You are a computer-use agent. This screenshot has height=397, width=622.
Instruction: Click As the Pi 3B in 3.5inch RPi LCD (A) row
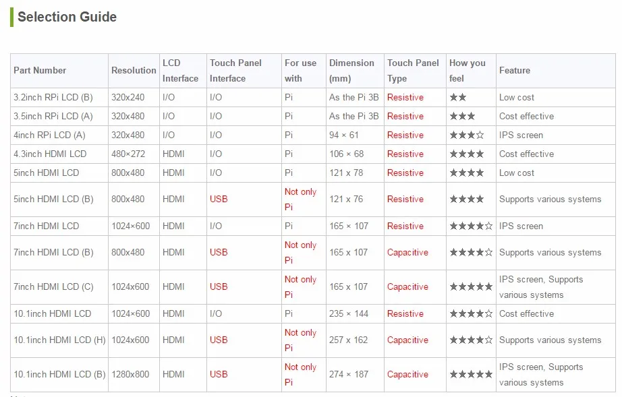(x=354, y=117)
